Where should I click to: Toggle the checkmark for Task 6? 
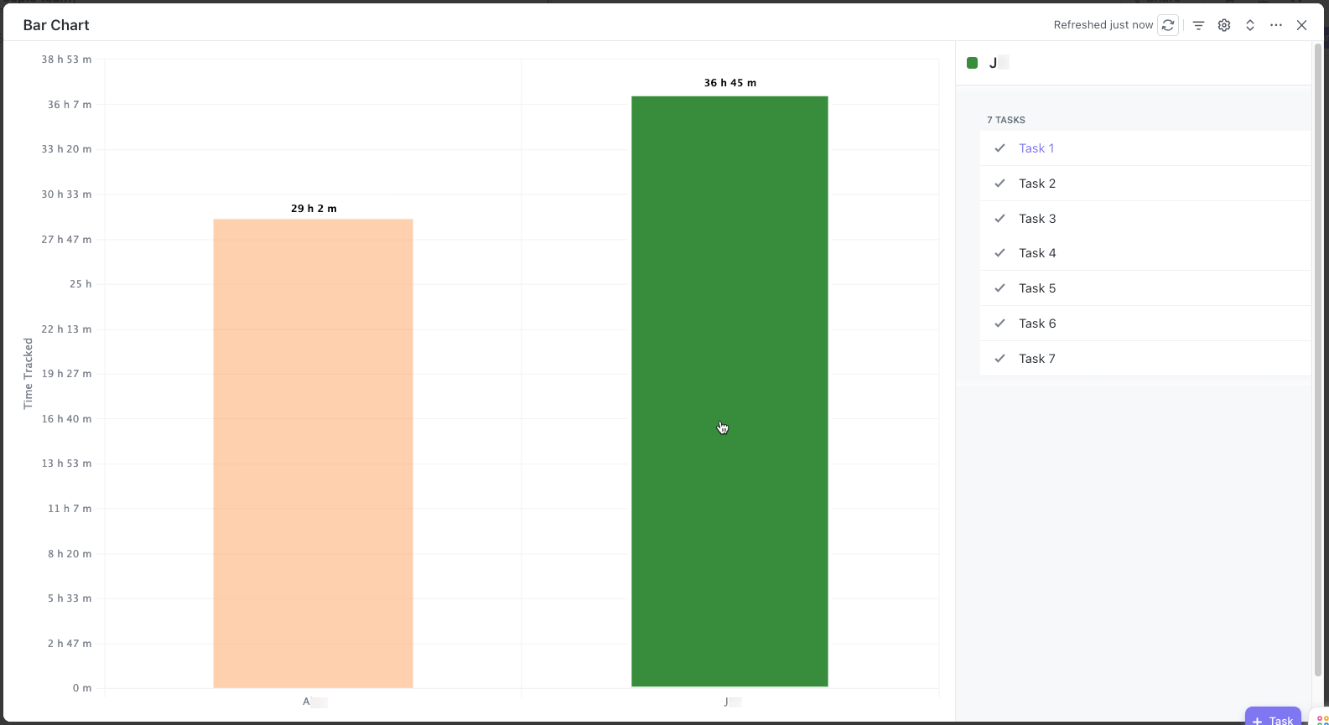tap(999, 323)
